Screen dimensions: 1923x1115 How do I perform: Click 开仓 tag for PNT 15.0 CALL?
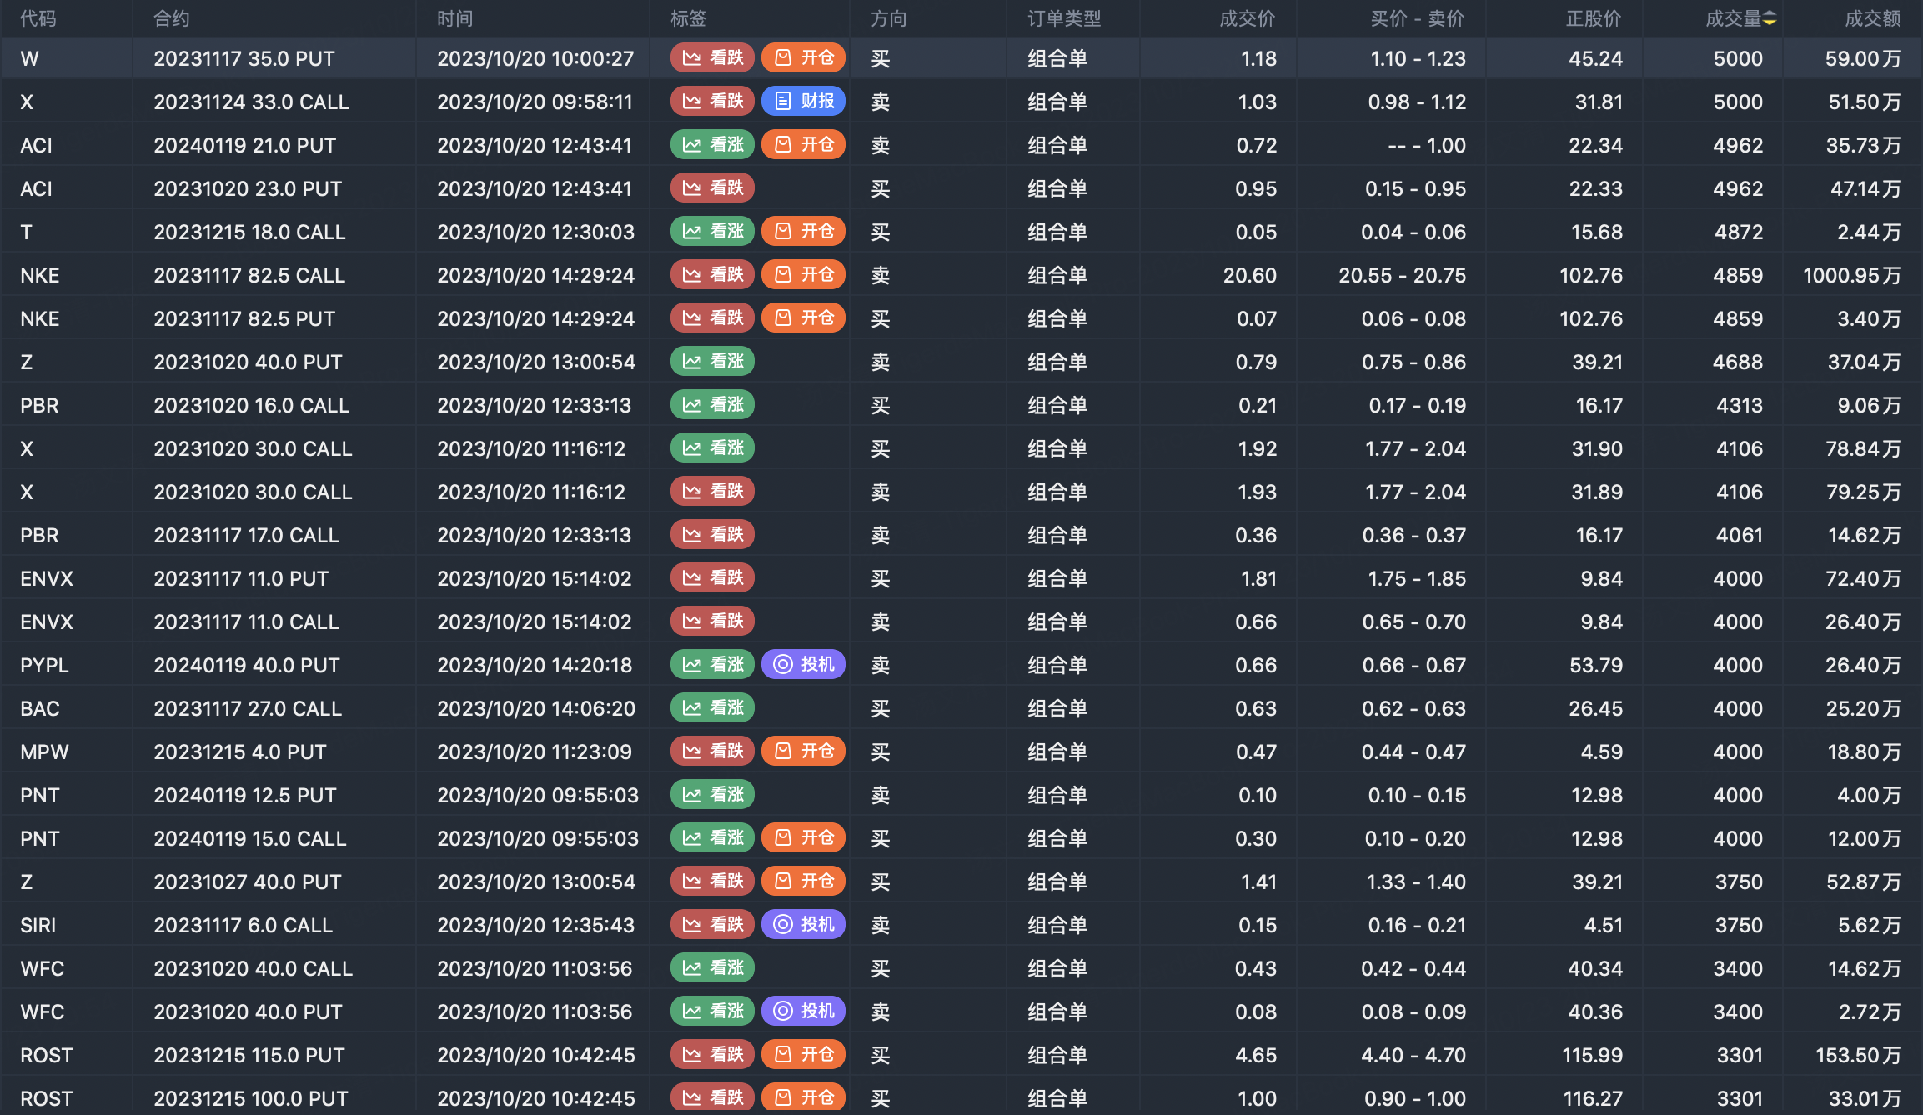[803, 838]
